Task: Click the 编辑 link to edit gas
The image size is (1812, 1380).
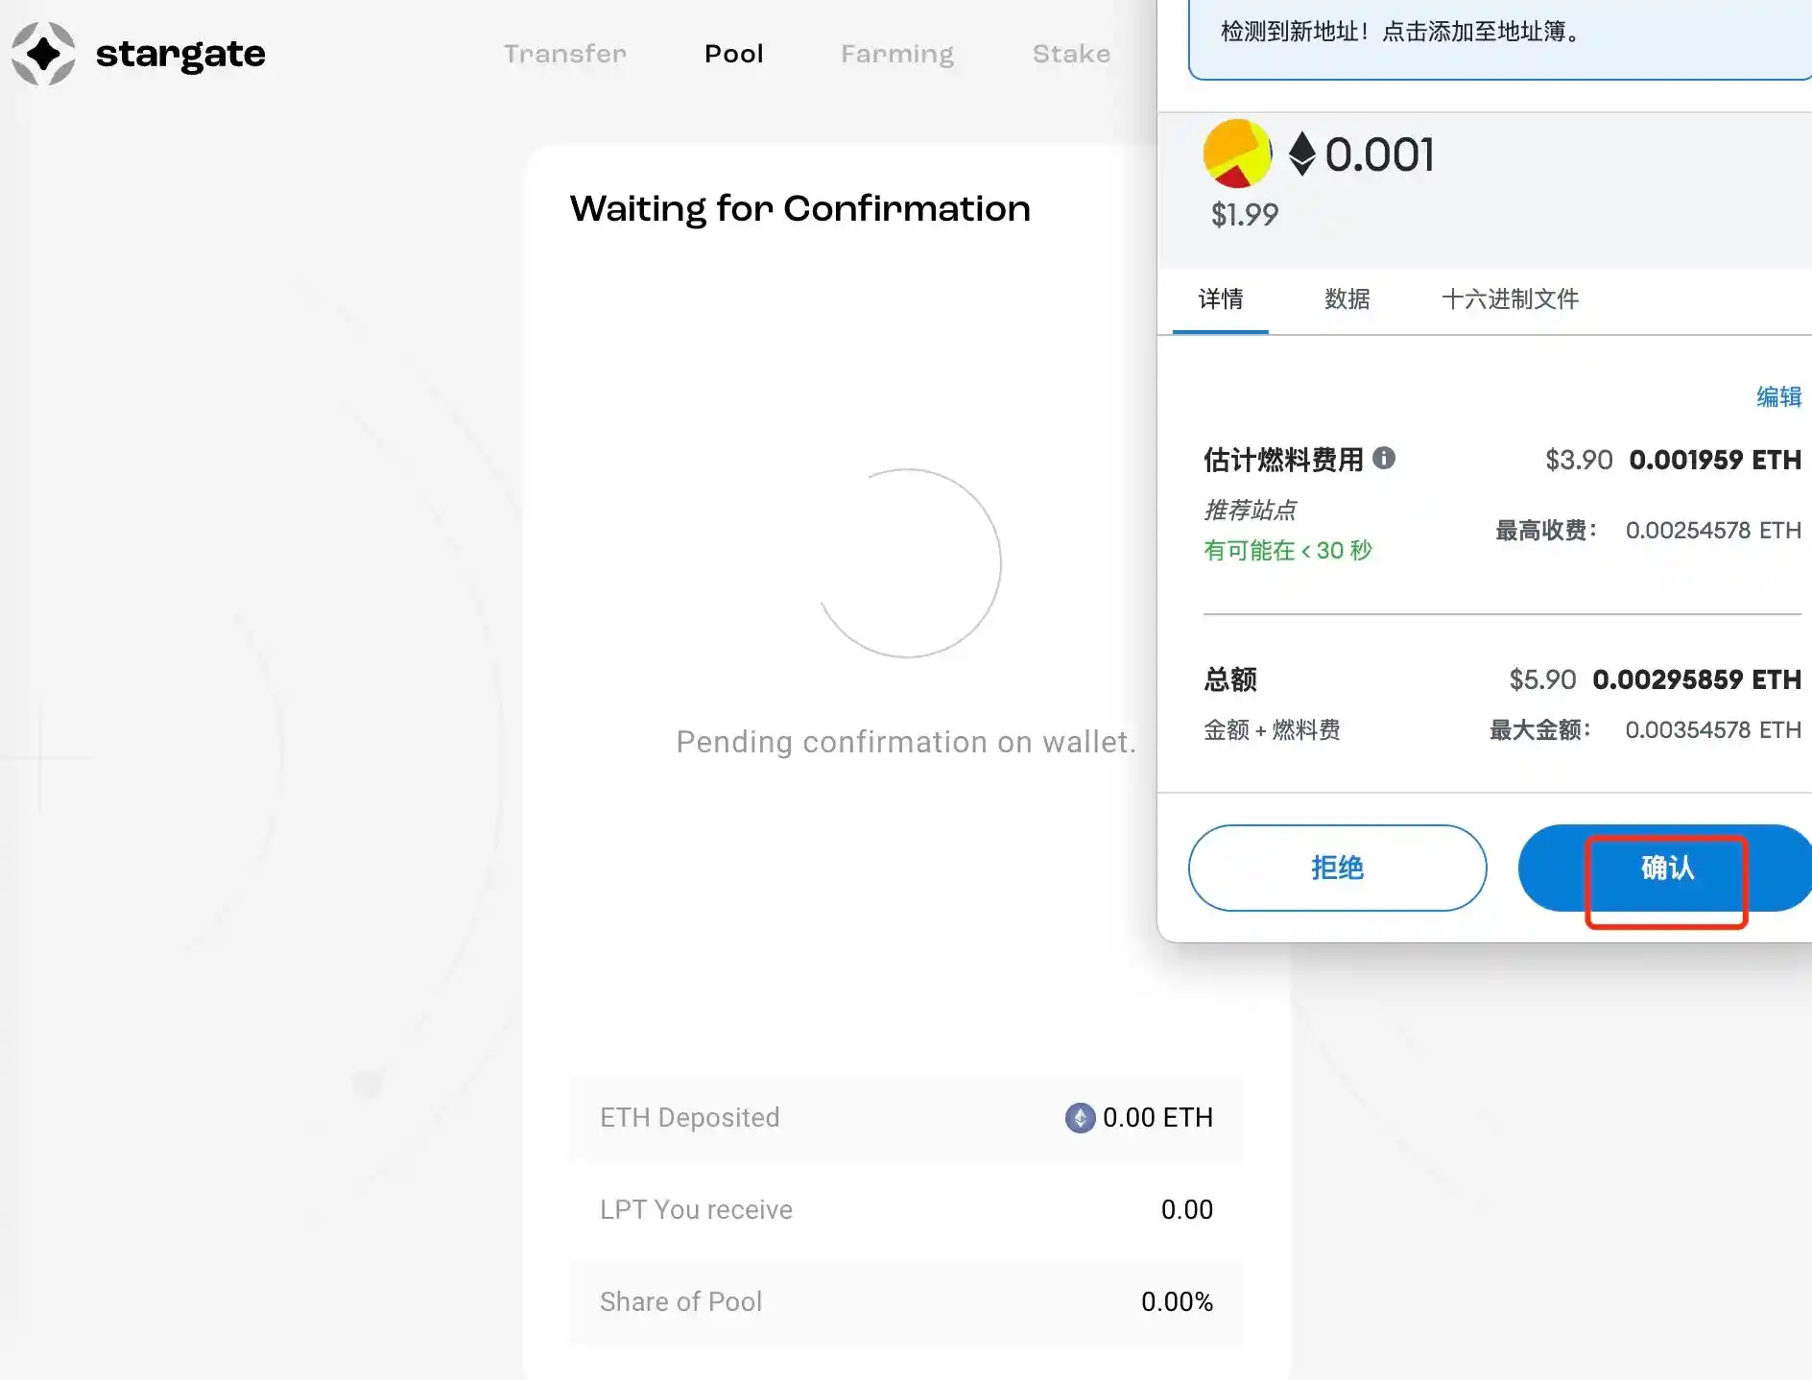Action: (x=1778, y=396)
